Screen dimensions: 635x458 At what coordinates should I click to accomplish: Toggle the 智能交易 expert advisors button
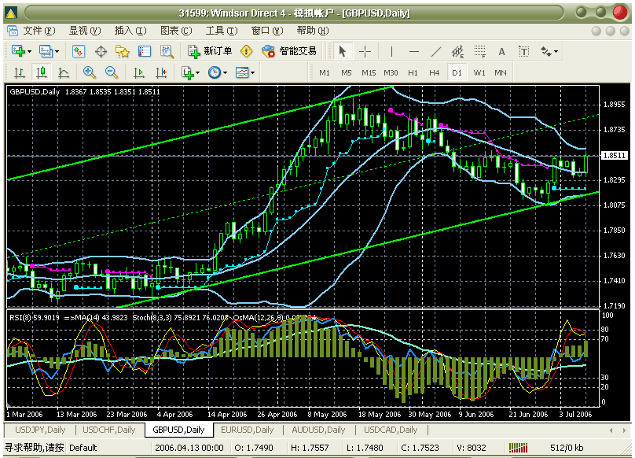[289, 51]
